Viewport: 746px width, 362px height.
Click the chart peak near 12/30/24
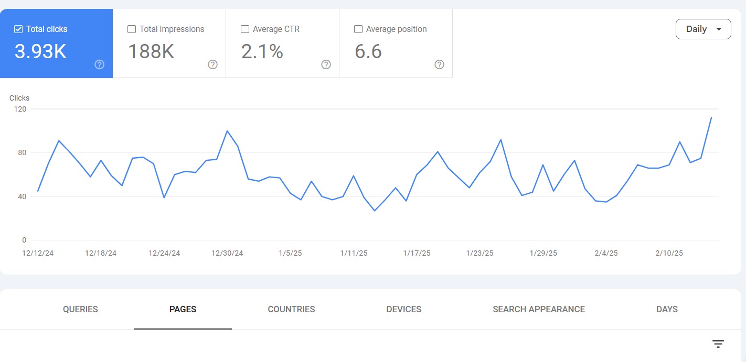227,131
